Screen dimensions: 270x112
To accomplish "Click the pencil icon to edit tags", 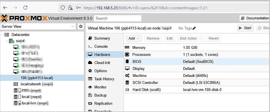I will [x=194, y=28].
